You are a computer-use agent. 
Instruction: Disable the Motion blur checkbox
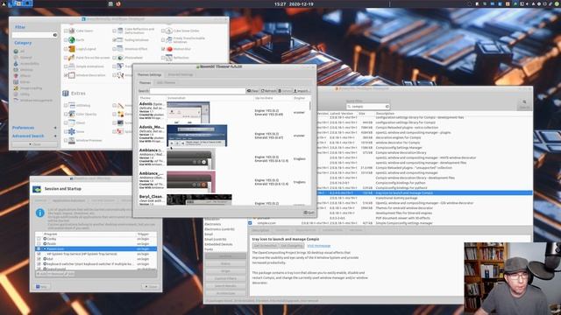[x=163, y=49]
